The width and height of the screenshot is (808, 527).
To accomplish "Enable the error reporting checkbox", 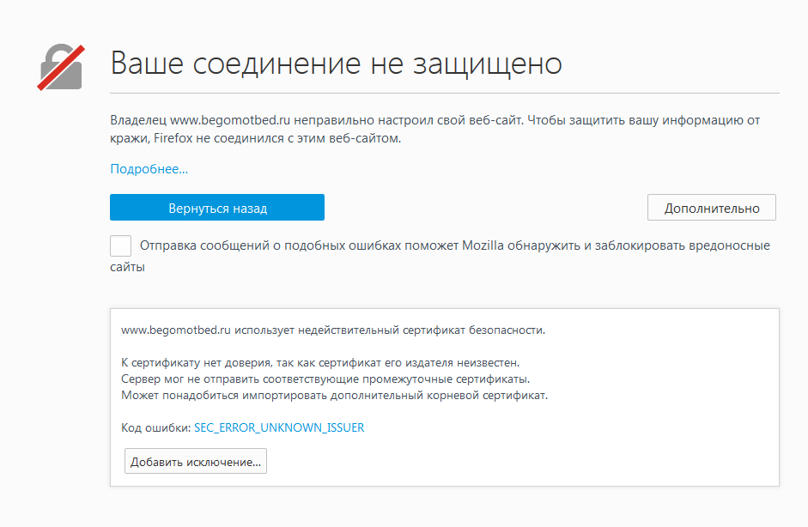I will pyautogui.click(x=121, y=246).
